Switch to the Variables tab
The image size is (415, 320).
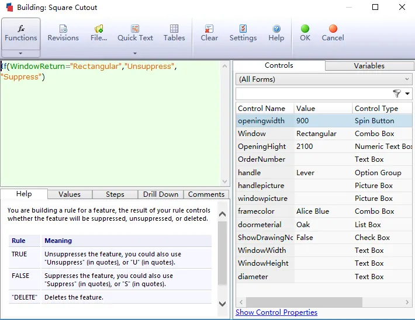[369, 66]
